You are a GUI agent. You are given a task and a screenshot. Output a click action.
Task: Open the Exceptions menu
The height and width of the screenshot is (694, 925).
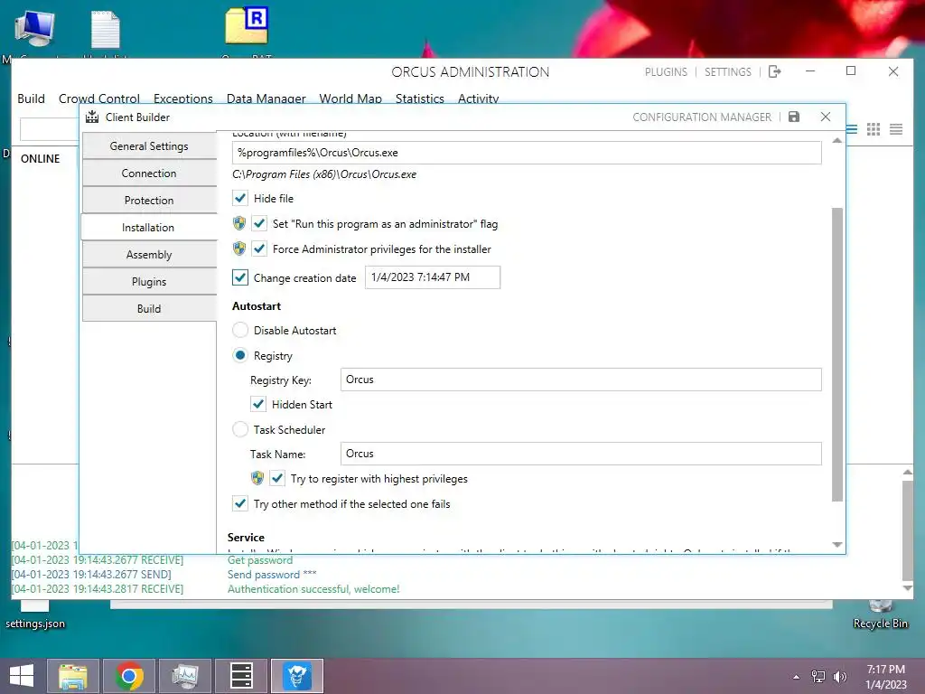182,98
